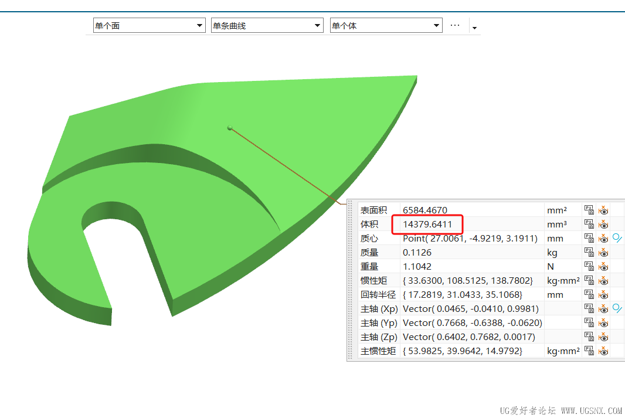
Task: Open the three-dots more options button
Action: coord(455,26)
